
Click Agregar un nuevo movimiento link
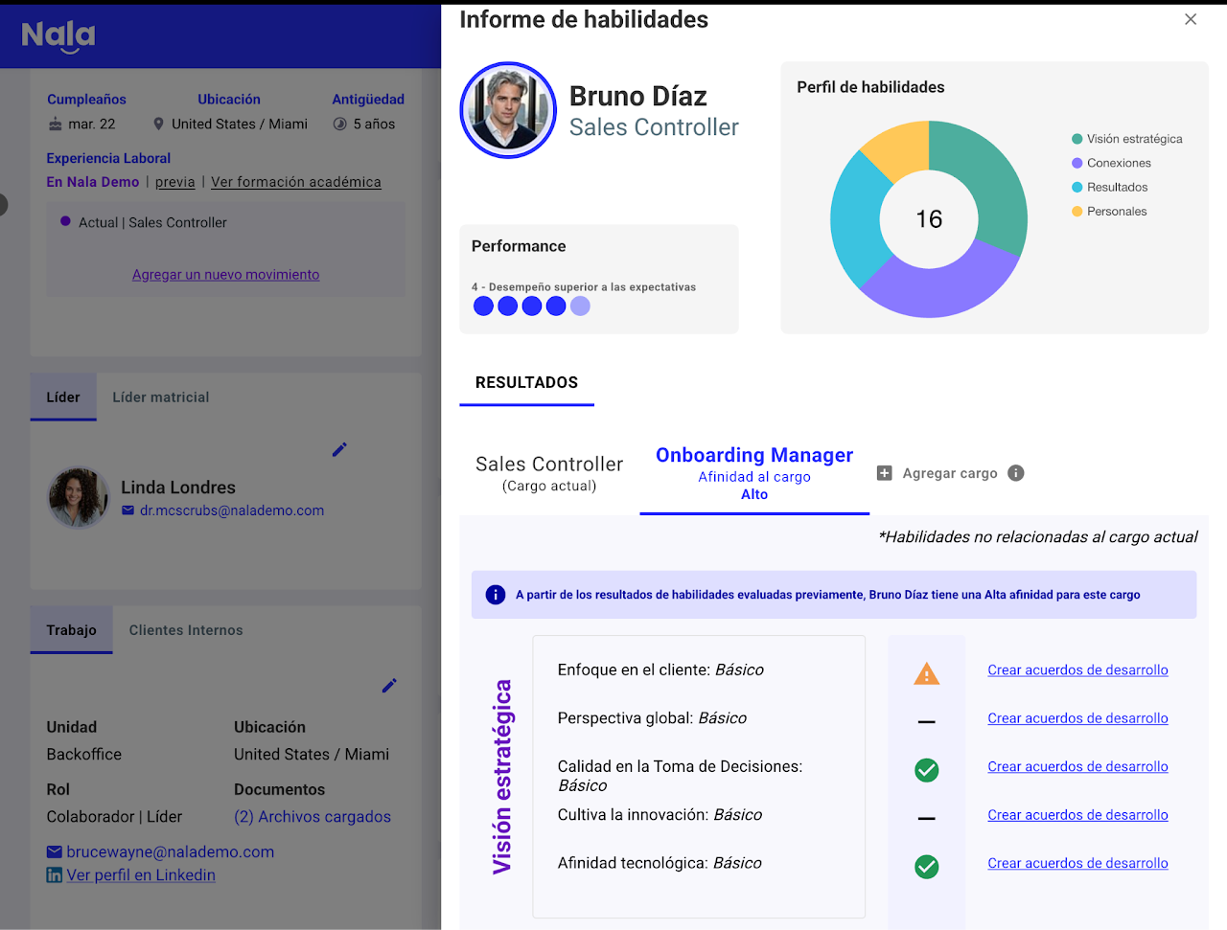point(225,275)
